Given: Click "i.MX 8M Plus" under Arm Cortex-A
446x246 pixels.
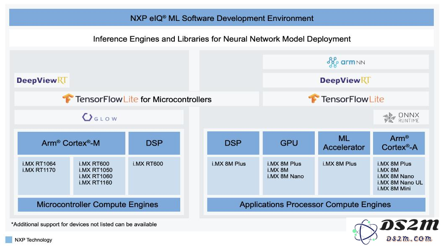Looking at the screenshot, I should point(394,164).
